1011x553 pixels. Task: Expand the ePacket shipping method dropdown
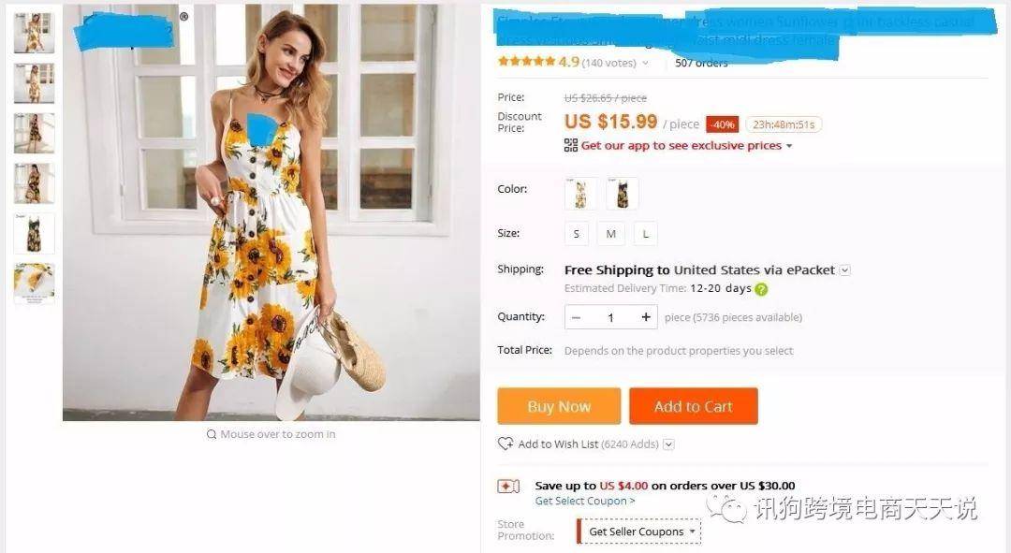[845, 270]
